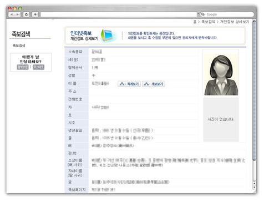Click the 정보수정 button in greeting box
Viewport: 269px width, 207px height.
[x=23, y=67]
